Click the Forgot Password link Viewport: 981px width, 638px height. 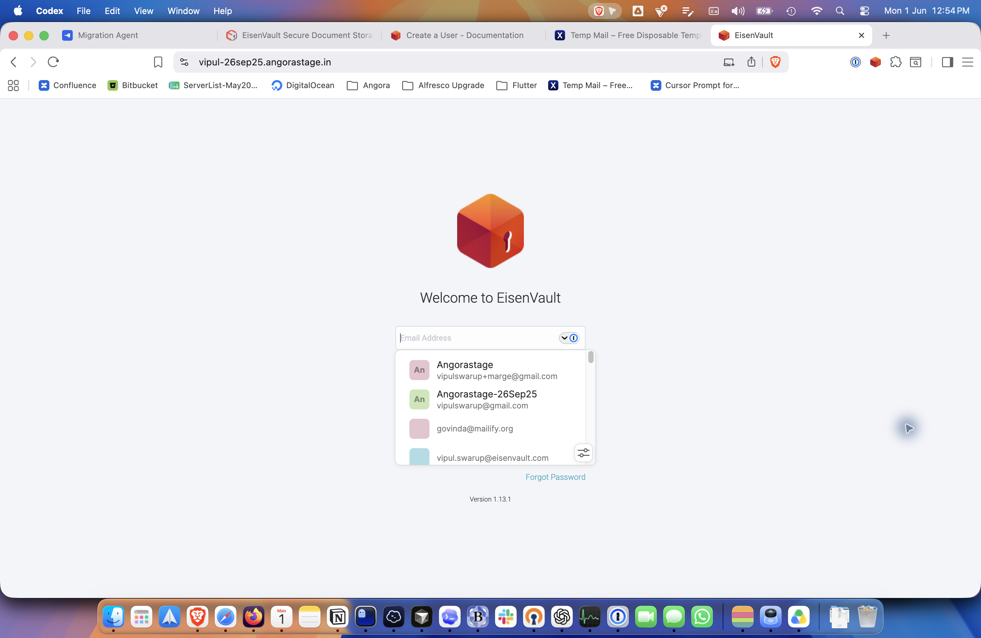[x=555, y=477]
